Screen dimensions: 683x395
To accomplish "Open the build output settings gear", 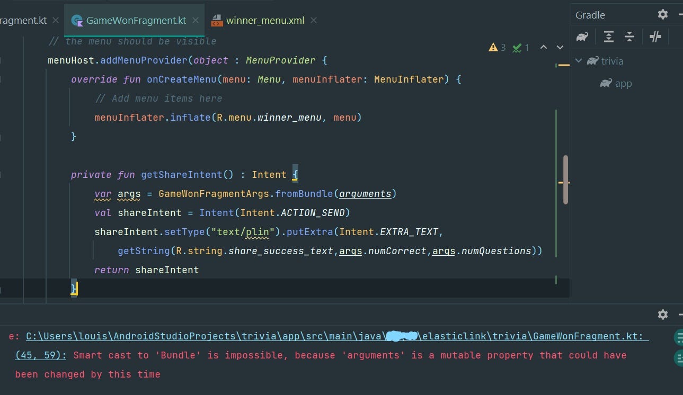I will point(662,315).
